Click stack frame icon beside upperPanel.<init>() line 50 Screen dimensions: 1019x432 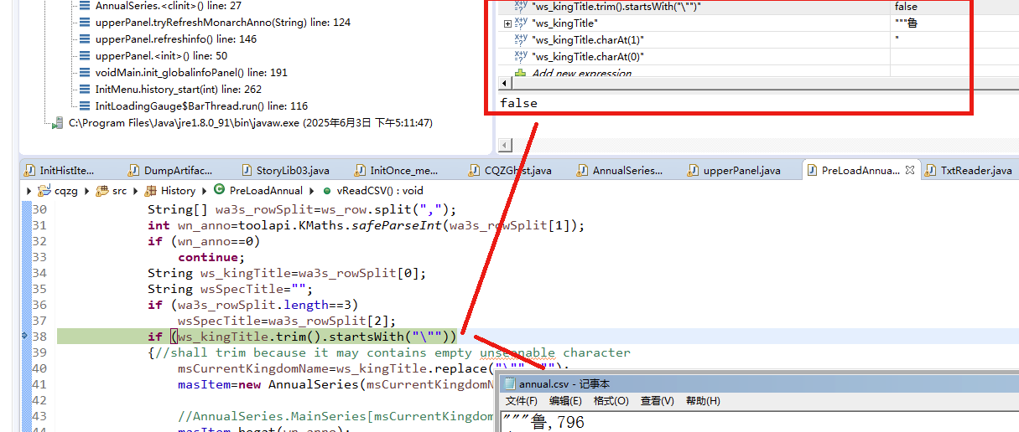[x=84, y=56]
